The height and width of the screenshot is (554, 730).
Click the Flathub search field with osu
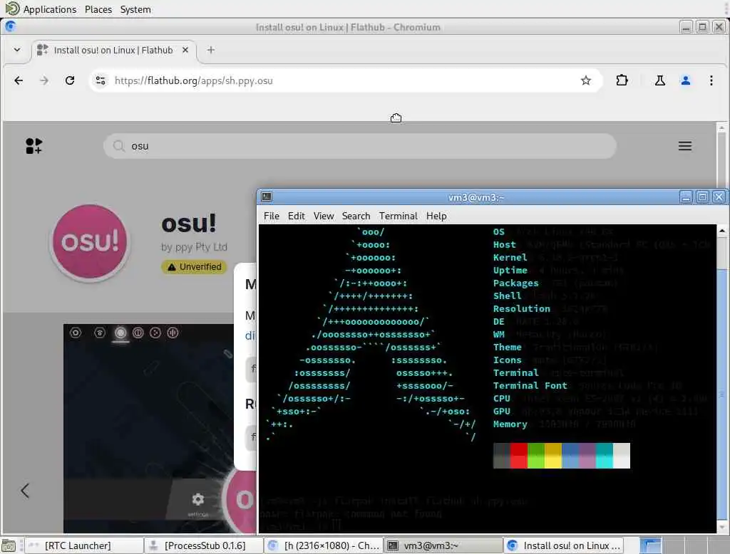coord(359,146)
